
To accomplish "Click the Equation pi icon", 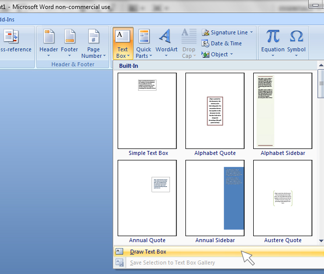I will pyautogui.click(x=273, y=36).
